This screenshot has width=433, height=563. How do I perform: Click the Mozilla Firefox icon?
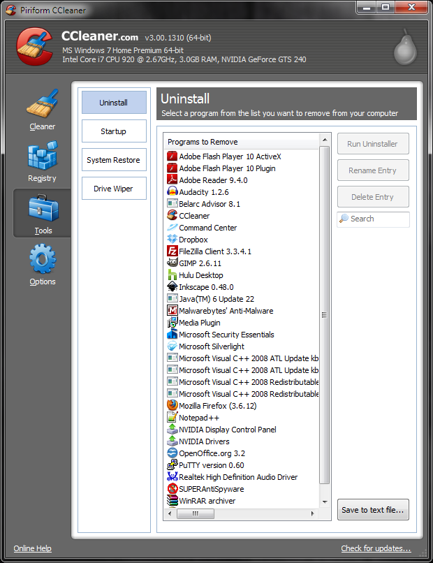pyautogui.click(x=173, y=405)
